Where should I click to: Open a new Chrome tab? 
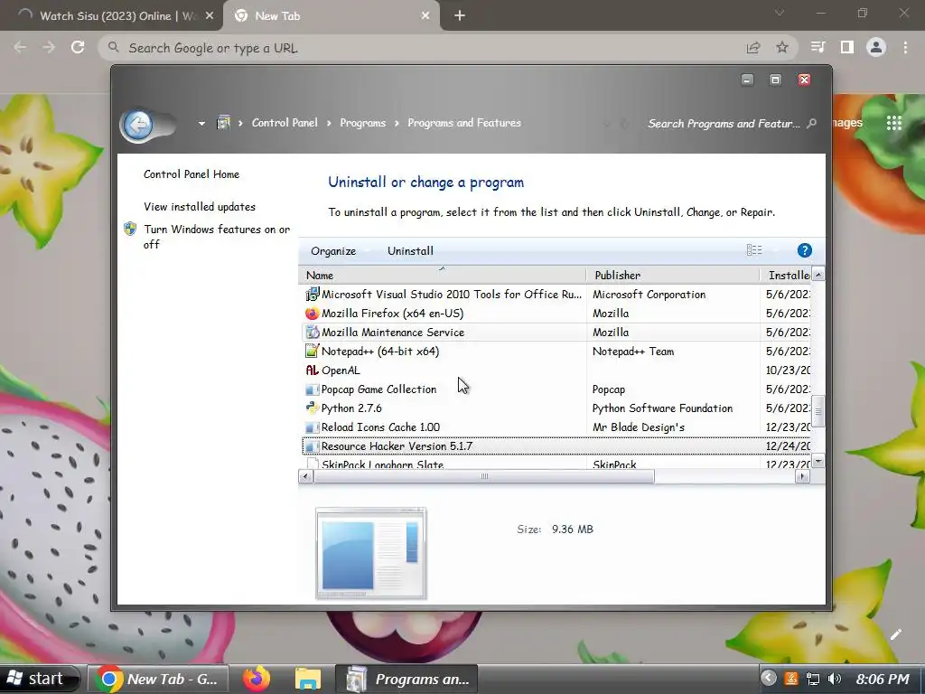tap(460, 16)
